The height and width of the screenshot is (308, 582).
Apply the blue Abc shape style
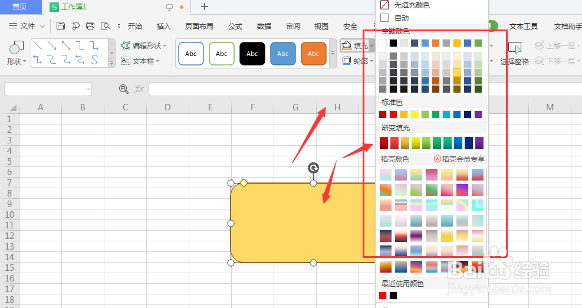point(283,54)
